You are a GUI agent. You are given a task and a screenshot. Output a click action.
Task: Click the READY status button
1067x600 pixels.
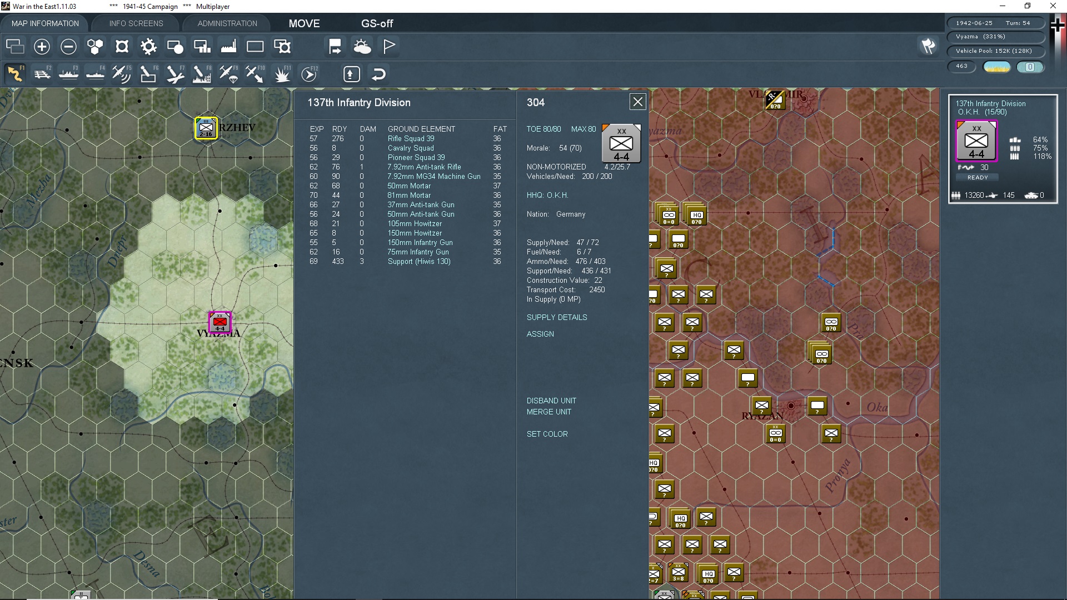click(978, 177)
